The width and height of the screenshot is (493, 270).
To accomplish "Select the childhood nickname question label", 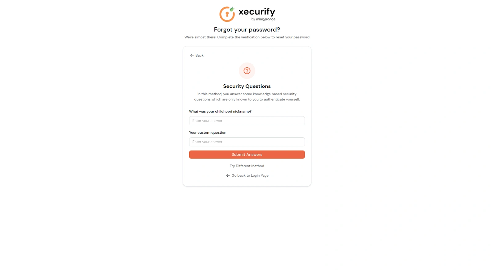I will click(220, 111).
